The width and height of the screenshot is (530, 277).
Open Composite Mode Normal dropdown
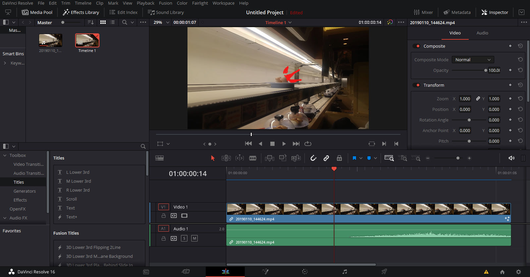tap(473, 60)
